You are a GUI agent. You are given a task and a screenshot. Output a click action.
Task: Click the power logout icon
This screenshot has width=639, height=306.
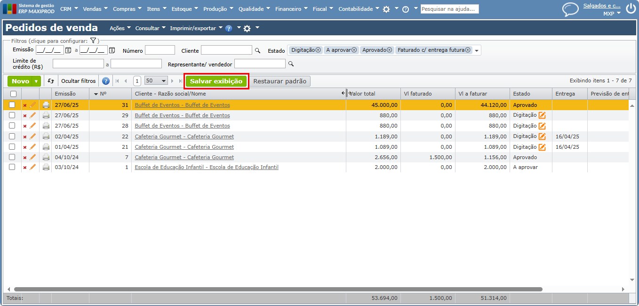[631, 8]
